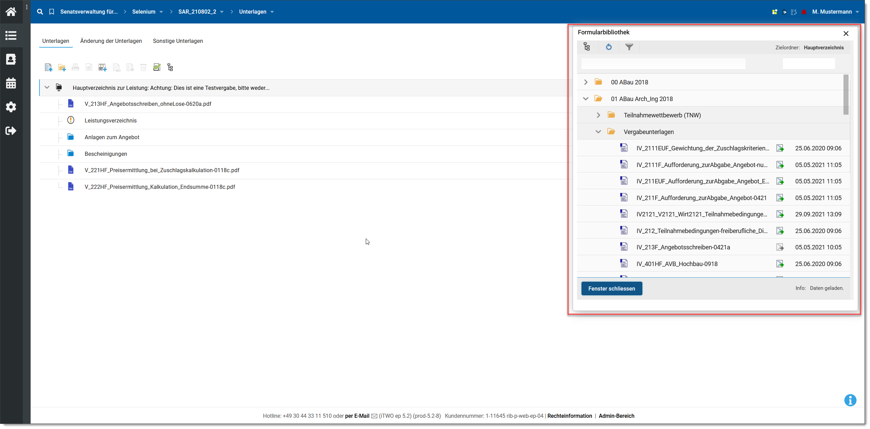Open the Rechteinformation link
870x429 pixels.
click(x=570, y=416)
